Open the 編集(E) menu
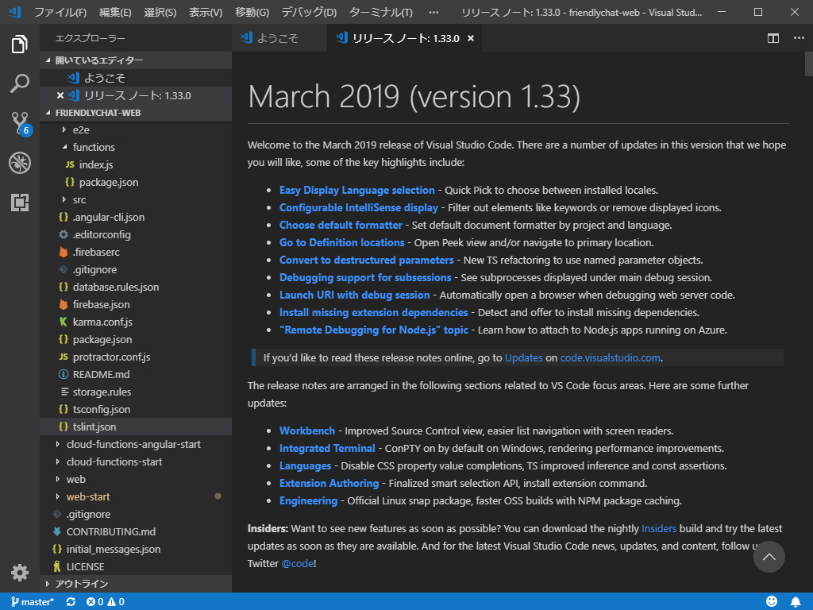 [x=115, y=12]
